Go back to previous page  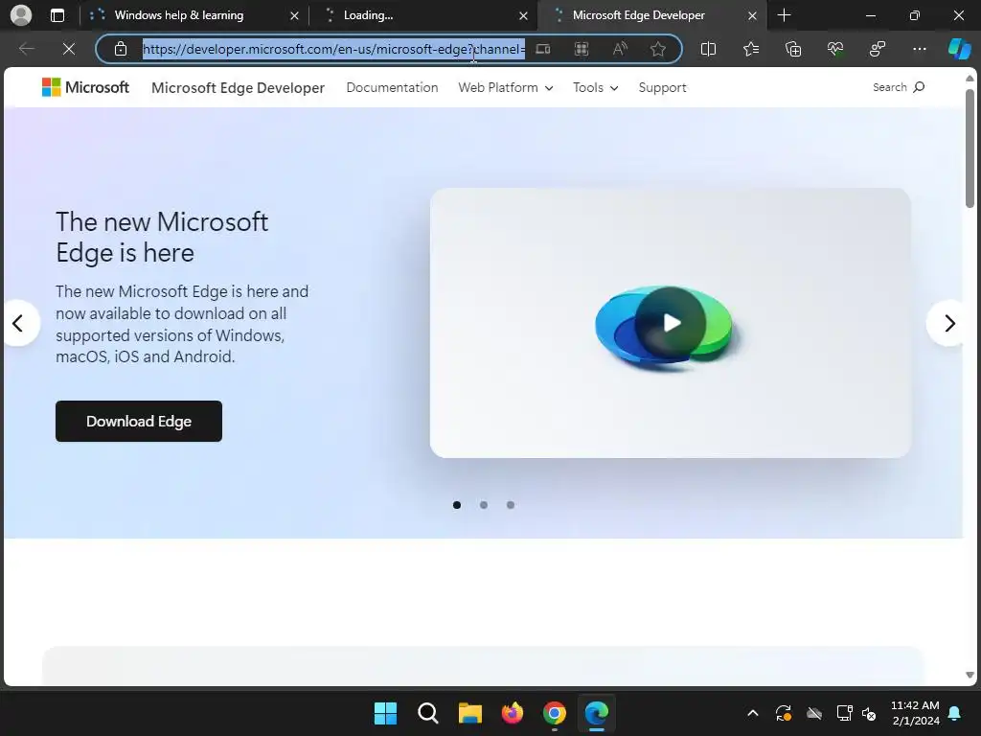point(26,49)
